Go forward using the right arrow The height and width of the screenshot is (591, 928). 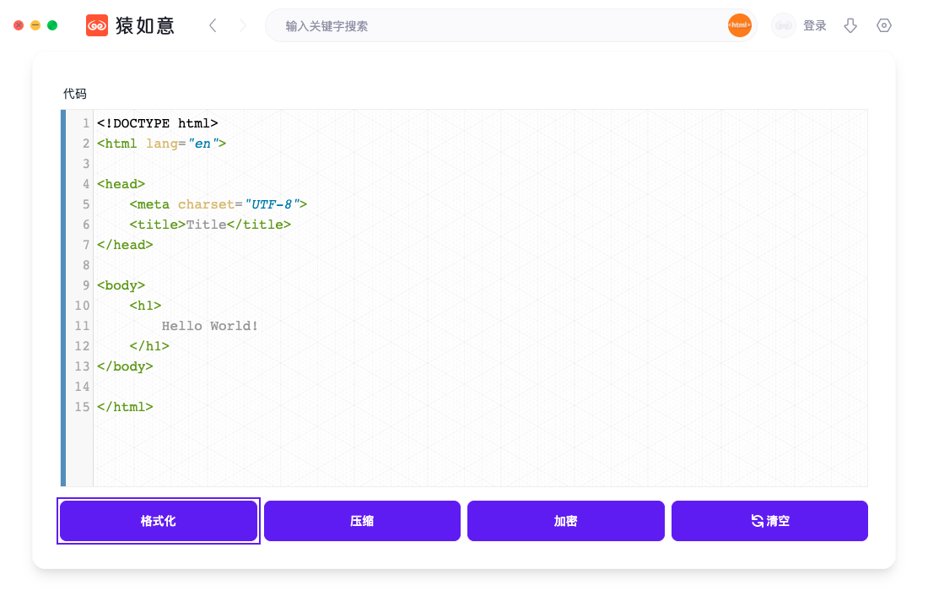click(x=243, y=26)
